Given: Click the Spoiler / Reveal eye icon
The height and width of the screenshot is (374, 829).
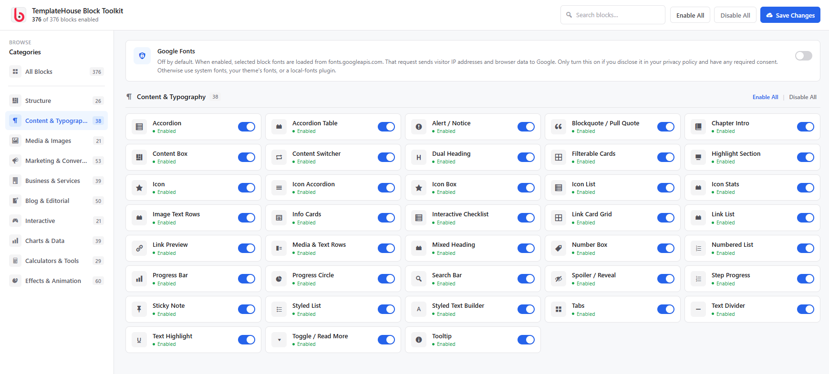Looking at the screenshot, I should point(559,279).
